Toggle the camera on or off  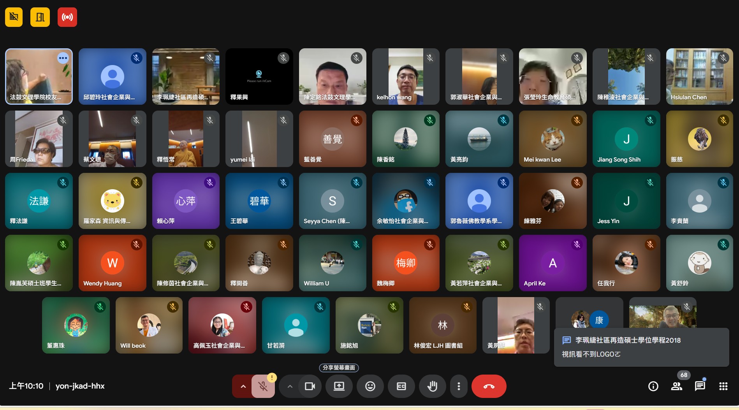(x=310, y=386)
